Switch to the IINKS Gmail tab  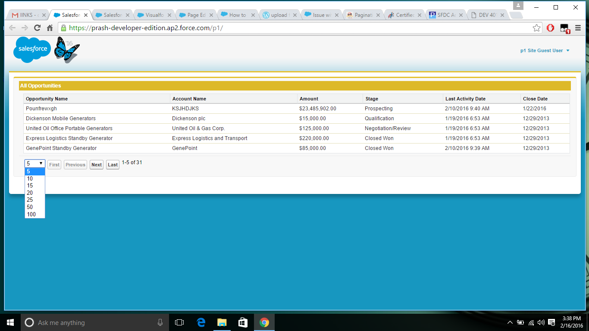[x=28, y=15]
